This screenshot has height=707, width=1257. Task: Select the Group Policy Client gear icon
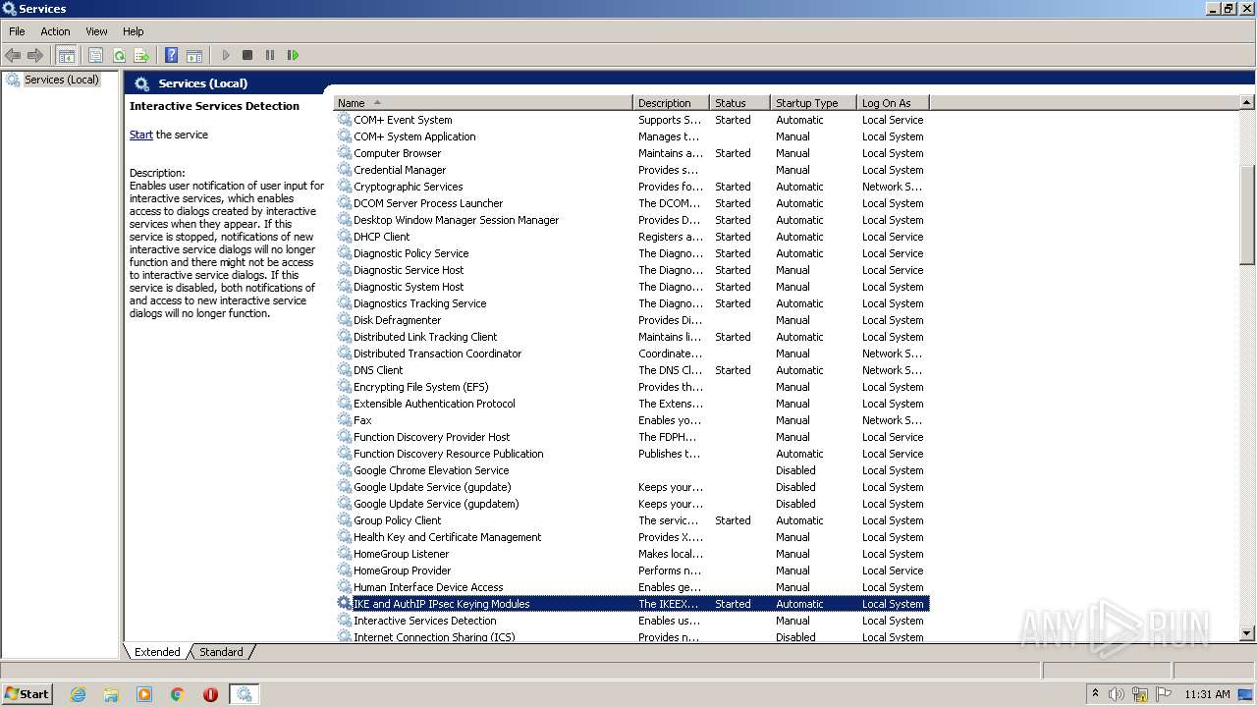(345, 520)
